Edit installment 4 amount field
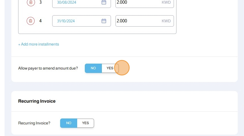This screenshot has height=136, width=244. click(136, 21)
